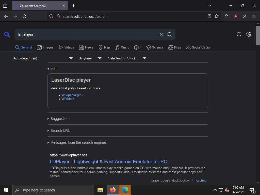Image resolution: width=260 pixels, height=195 pixels.
Task: Open the Extensions puzzle icon
Action: [226, 16]
